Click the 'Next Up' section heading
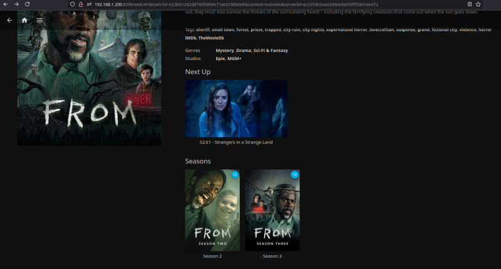Viewport: 501px width, 269px height. (198, 72)
